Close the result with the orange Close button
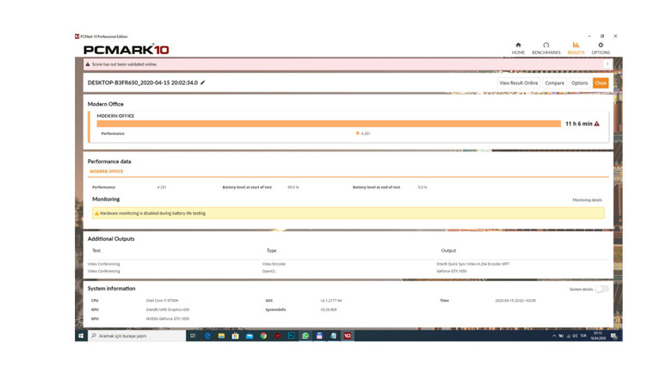 [x=601, y=83]
